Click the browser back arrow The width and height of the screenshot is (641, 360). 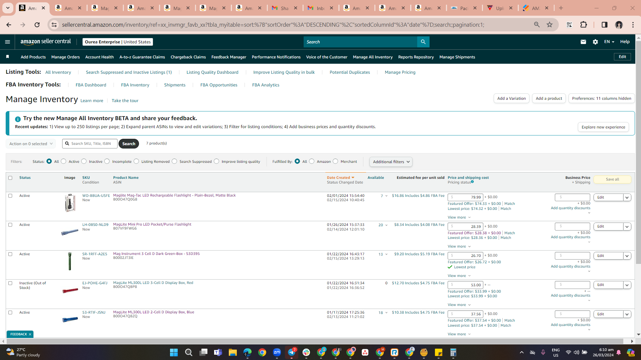[9, 25]
